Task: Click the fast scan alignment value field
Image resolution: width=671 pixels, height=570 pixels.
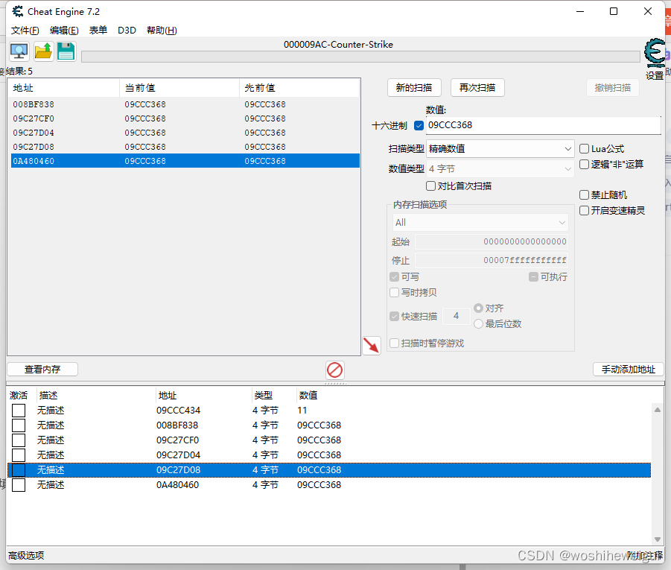Action: point(457,316)
